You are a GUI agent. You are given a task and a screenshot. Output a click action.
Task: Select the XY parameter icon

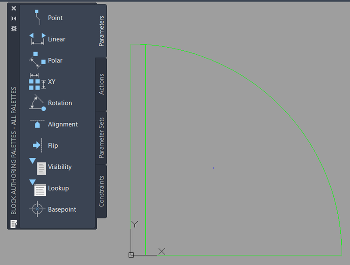[x=37, y=81]
